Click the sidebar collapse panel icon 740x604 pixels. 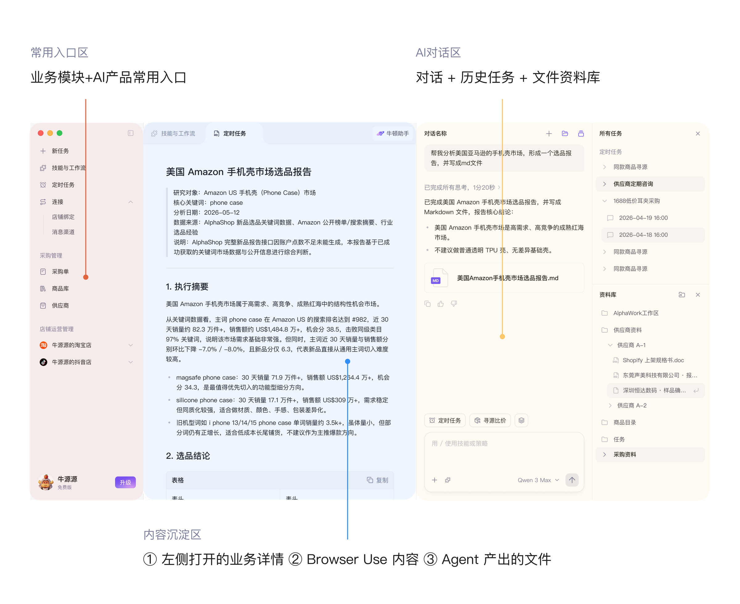(130, 133)
